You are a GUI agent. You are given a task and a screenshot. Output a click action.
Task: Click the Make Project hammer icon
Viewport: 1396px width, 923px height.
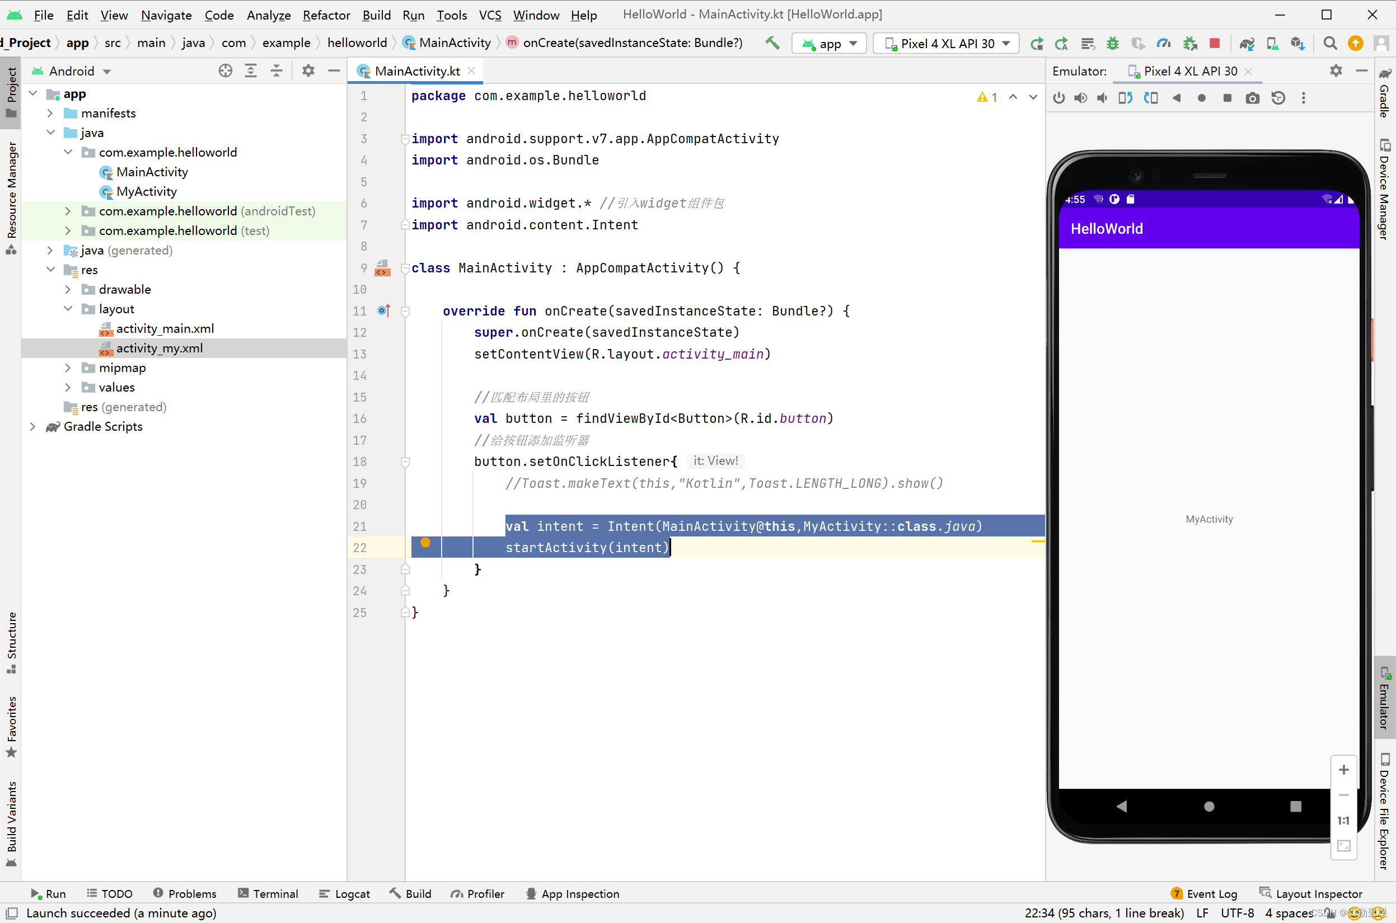tap(772, 43)
